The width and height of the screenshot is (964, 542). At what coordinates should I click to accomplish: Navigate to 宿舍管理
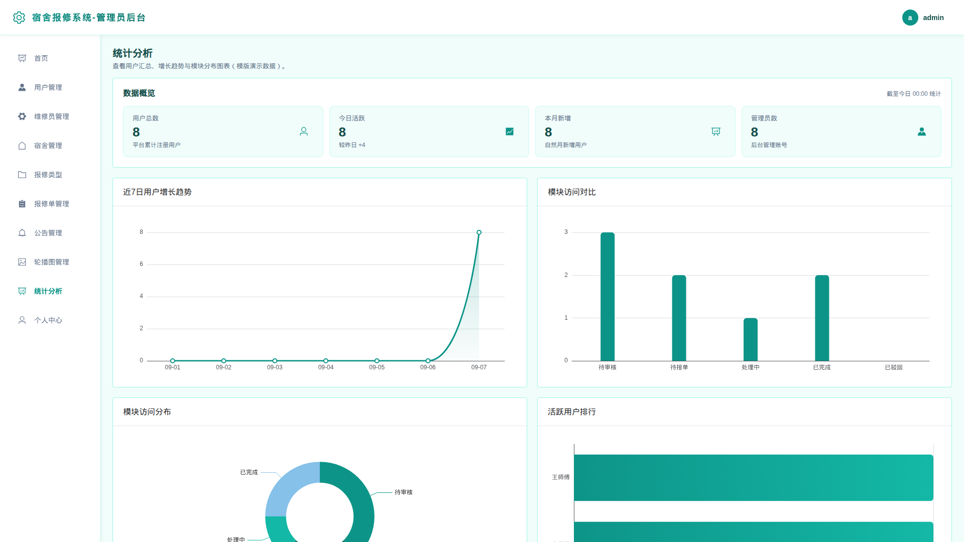50,146
